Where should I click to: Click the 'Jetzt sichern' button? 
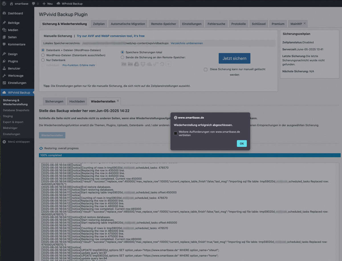pyautogui.click(x=235, y=58)
